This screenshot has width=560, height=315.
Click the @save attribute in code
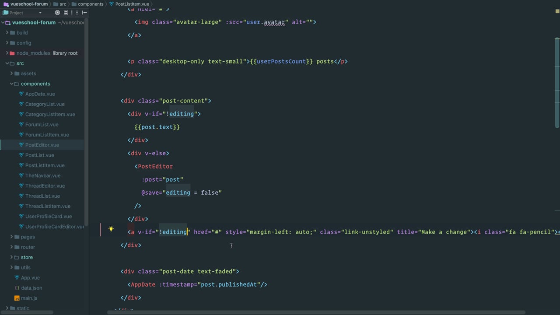(150, 192)
